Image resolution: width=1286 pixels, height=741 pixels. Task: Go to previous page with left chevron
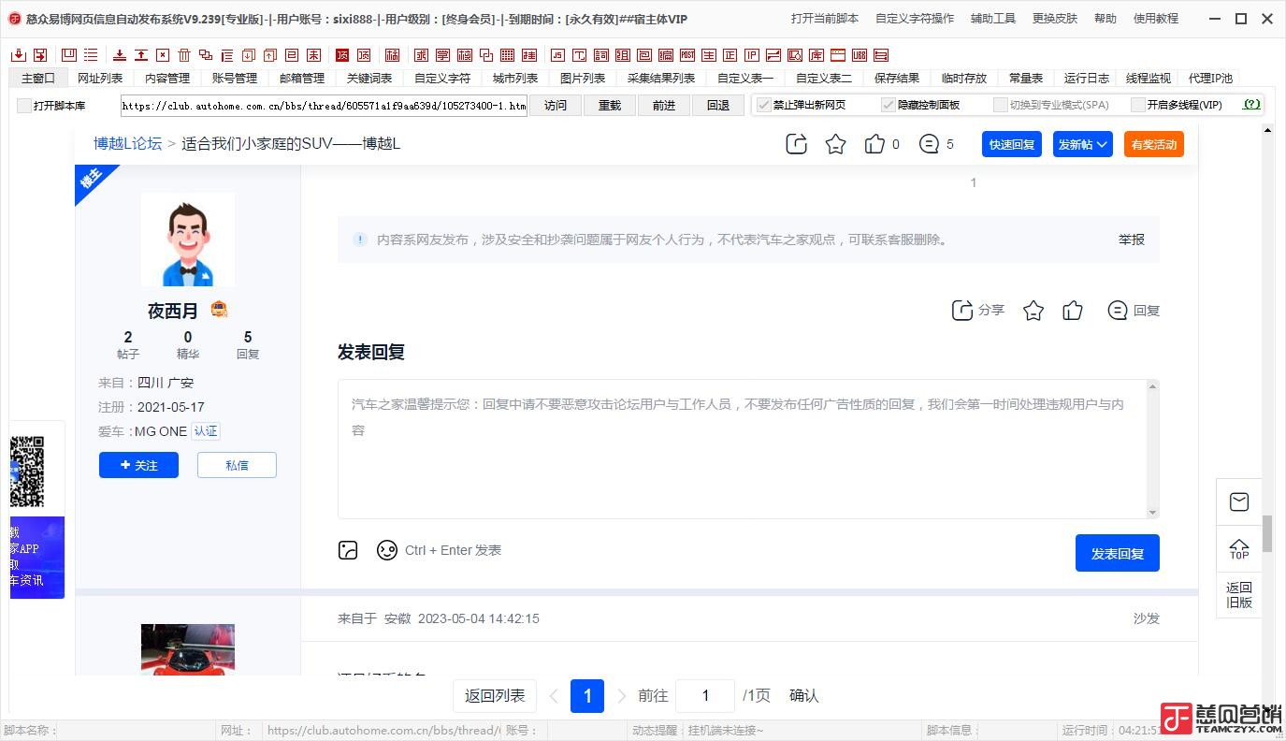[553, 696]
